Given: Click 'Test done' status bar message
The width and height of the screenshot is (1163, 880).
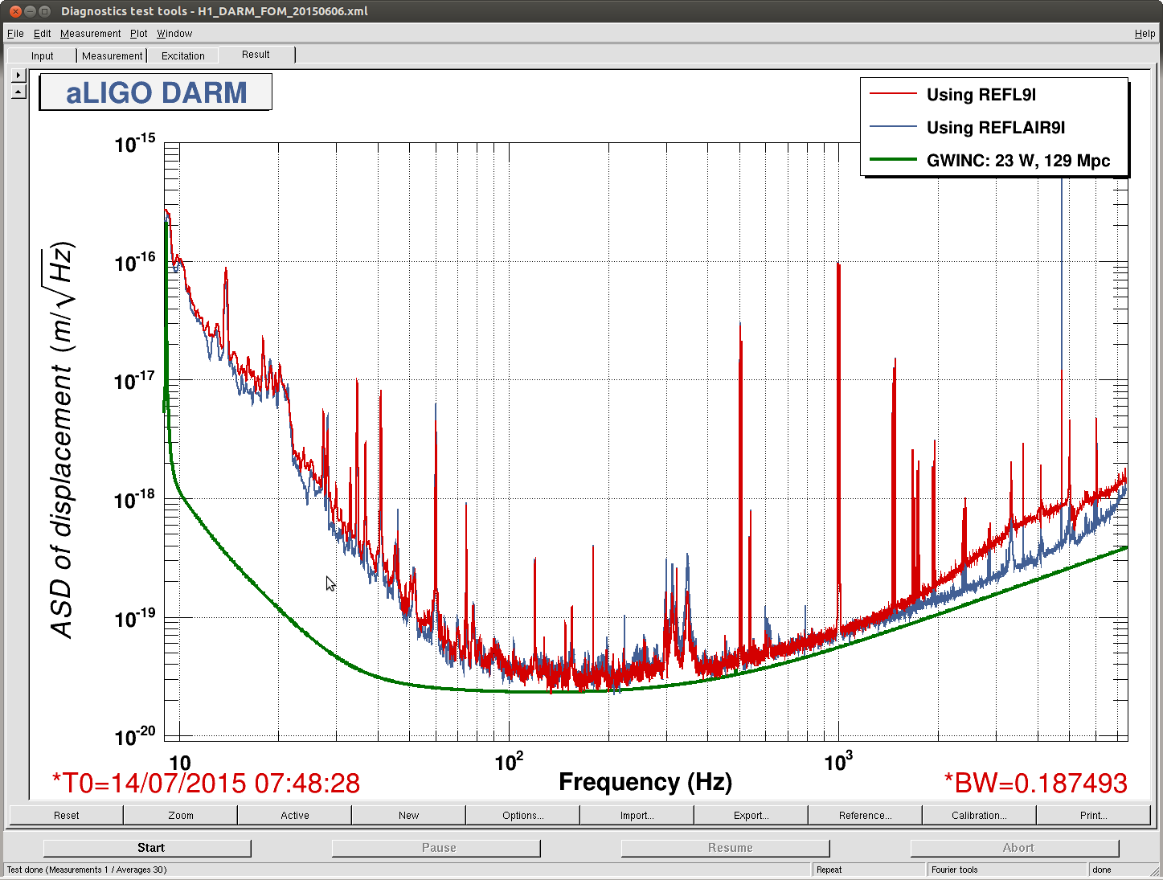Looking at the screenshot, I should pyautogui.click(x=87, y=870).
